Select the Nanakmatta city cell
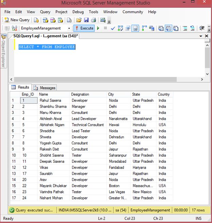This screenshot has height=223, width=212. tap(118, 119)
